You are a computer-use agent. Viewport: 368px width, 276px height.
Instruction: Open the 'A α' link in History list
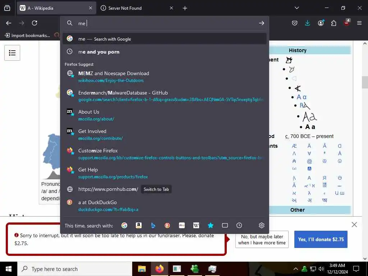pos(302,97)
